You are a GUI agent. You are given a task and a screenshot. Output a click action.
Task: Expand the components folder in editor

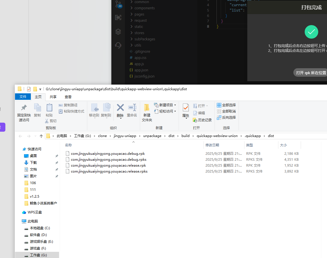click(x=131, y=8)
